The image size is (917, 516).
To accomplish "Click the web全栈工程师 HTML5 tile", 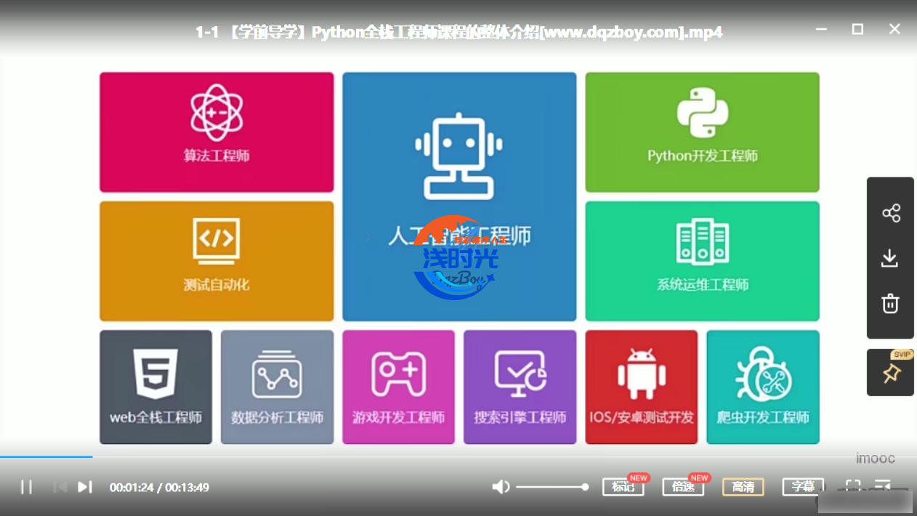I will pyautogui.click(x=155, y=387).
